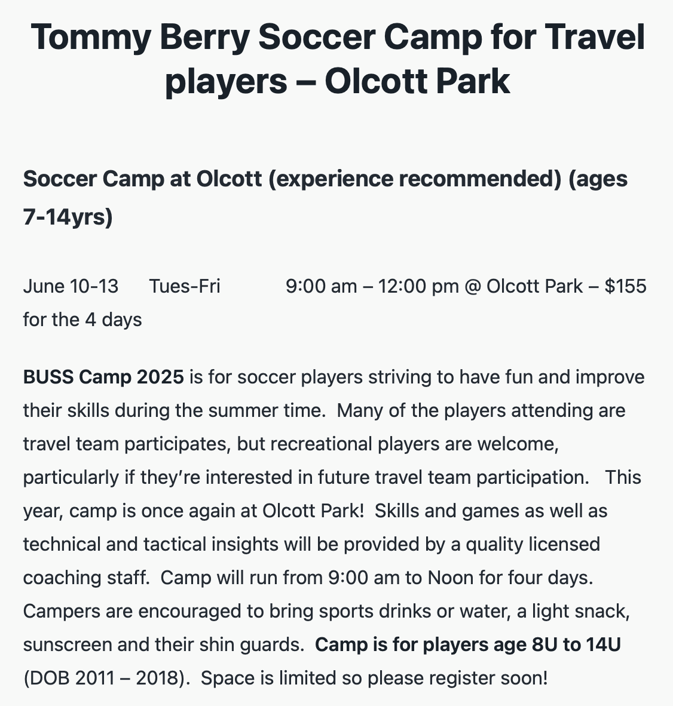This screenshot has height=706, width=673.
Task: Click 'Space is limited so please register soon!'
Action: pyautogui.click(x=374, y=678)
